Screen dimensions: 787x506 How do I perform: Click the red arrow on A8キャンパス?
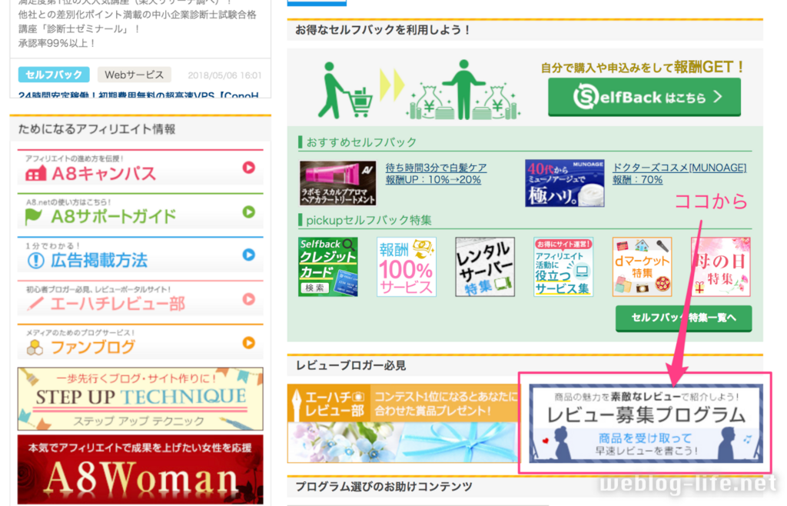click(x=248, y=168)
